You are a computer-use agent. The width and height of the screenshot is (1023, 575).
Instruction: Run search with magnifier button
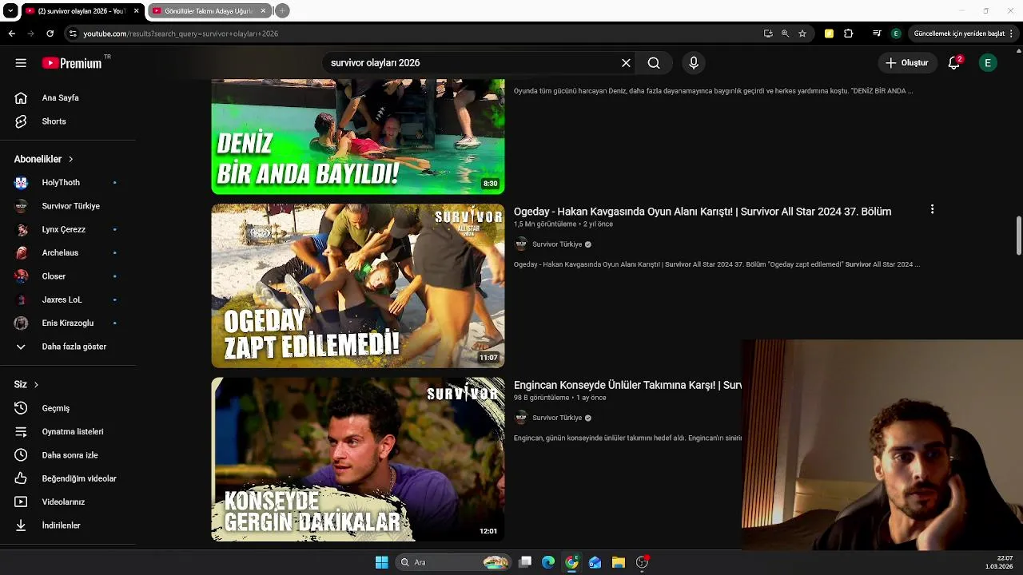[x=654, y=63]
